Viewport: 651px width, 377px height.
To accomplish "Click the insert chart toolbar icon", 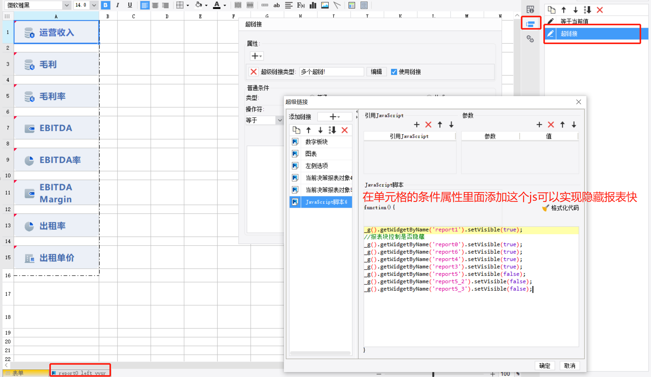I will 313,5.
